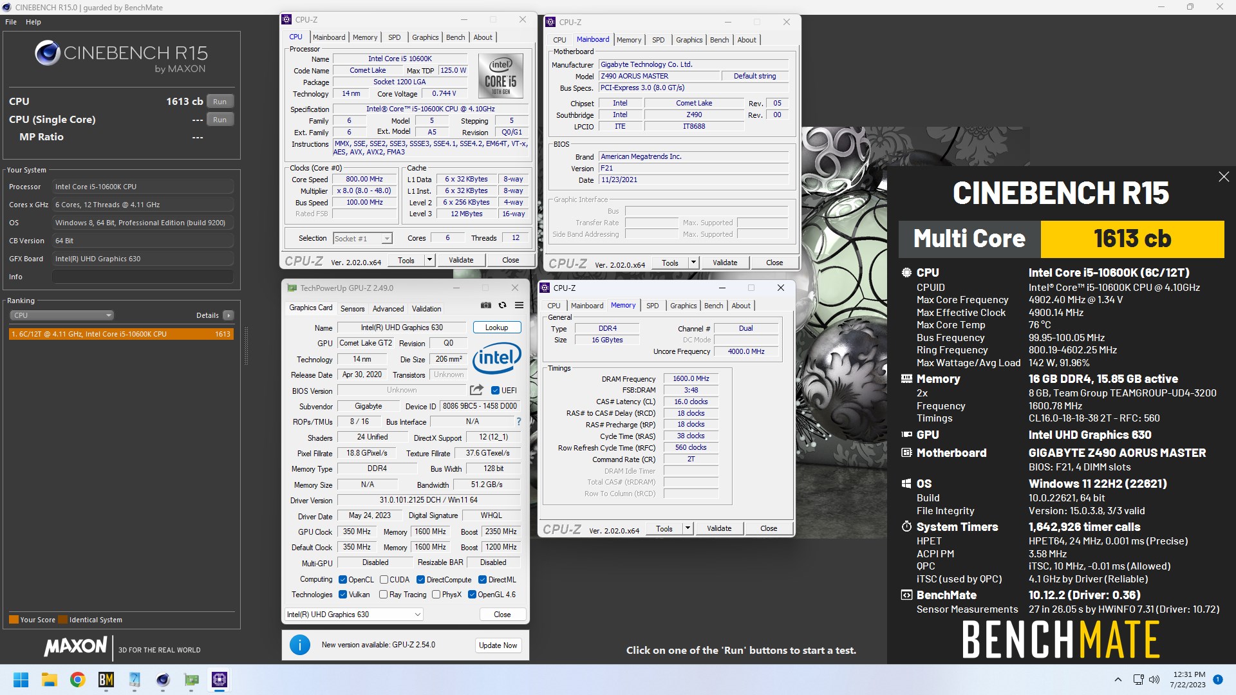This screenshot has width=1236, height=695.
Task: Click the MAXON logo at the bottom of Cinebench
Action: [75, 647]
